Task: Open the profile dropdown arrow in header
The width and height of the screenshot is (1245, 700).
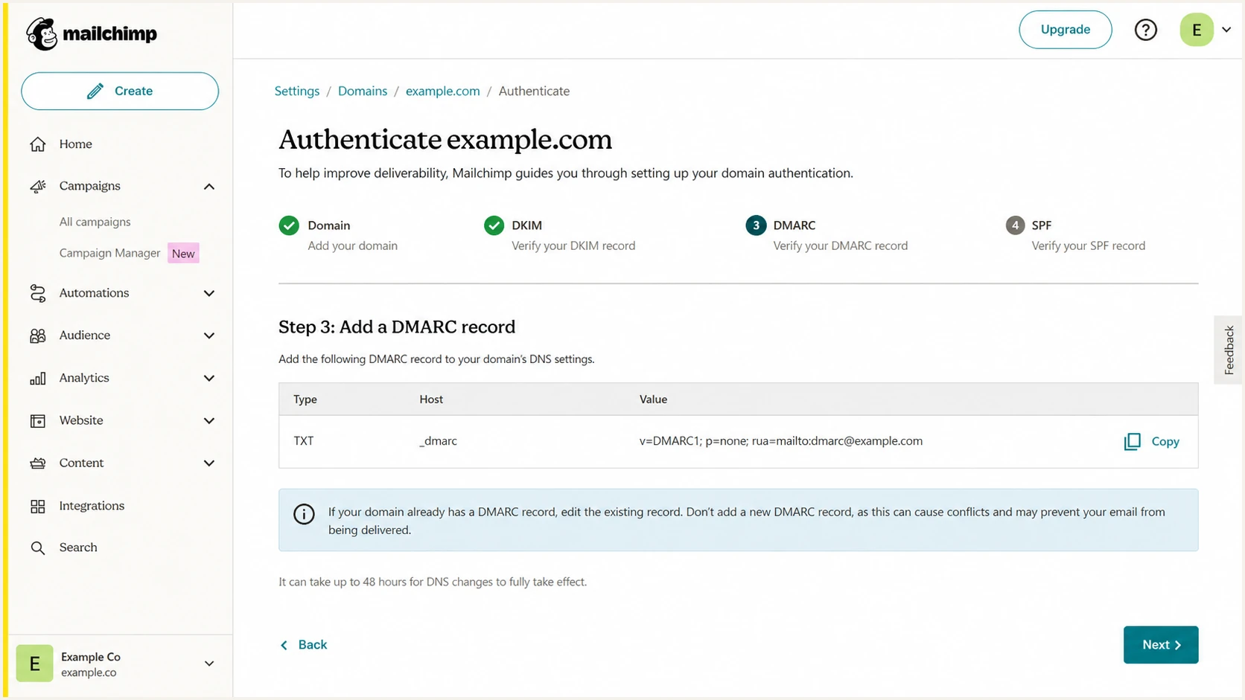Action: [1226, 30]
